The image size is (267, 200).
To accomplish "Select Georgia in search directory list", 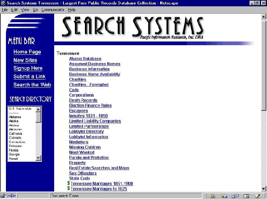I will 14,154.
